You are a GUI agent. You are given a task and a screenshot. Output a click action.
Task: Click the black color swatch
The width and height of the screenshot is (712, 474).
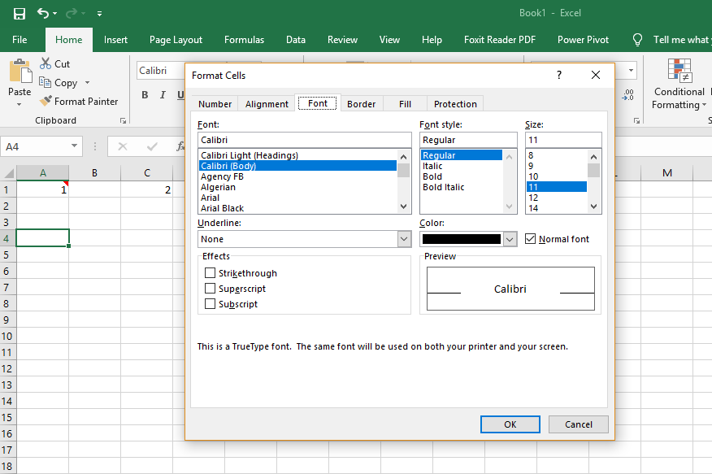tap(462, 239)
